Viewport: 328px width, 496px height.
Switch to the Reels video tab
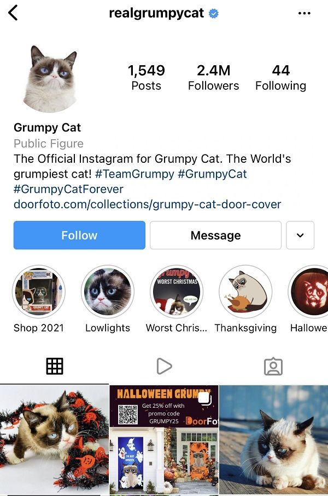164,366
